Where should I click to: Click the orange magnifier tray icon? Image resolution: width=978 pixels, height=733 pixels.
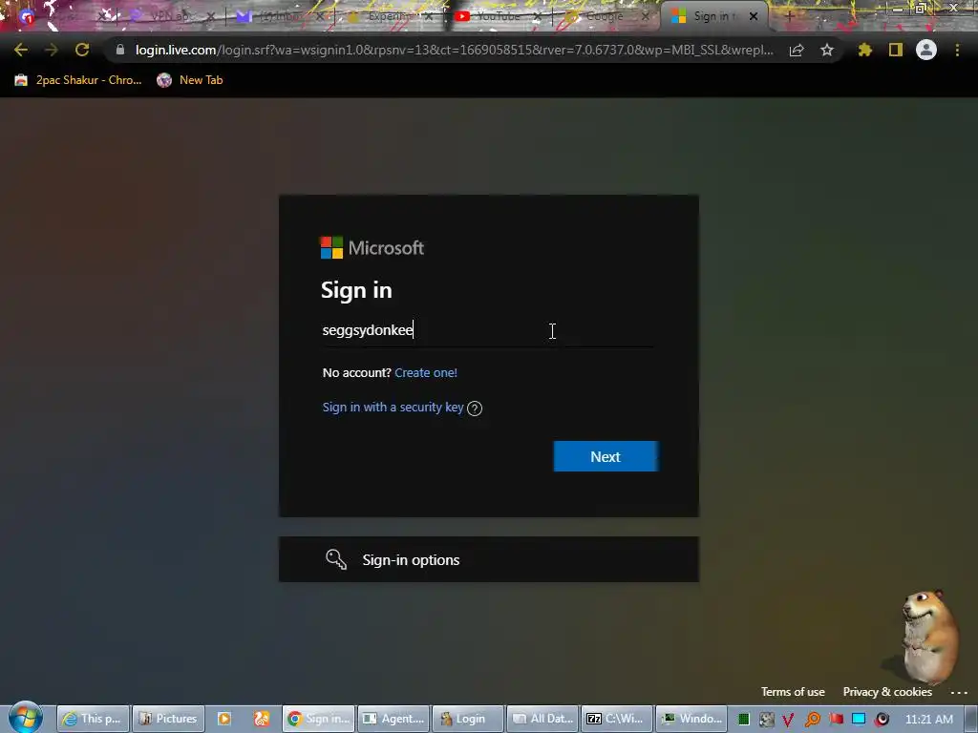pos(812,720)
